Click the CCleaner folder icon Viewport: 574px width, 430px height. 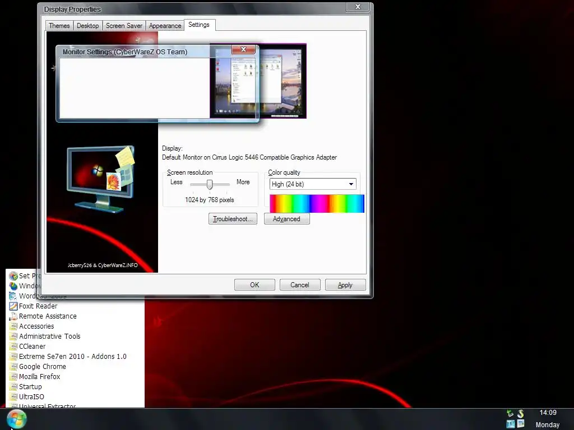pos(13,346)
